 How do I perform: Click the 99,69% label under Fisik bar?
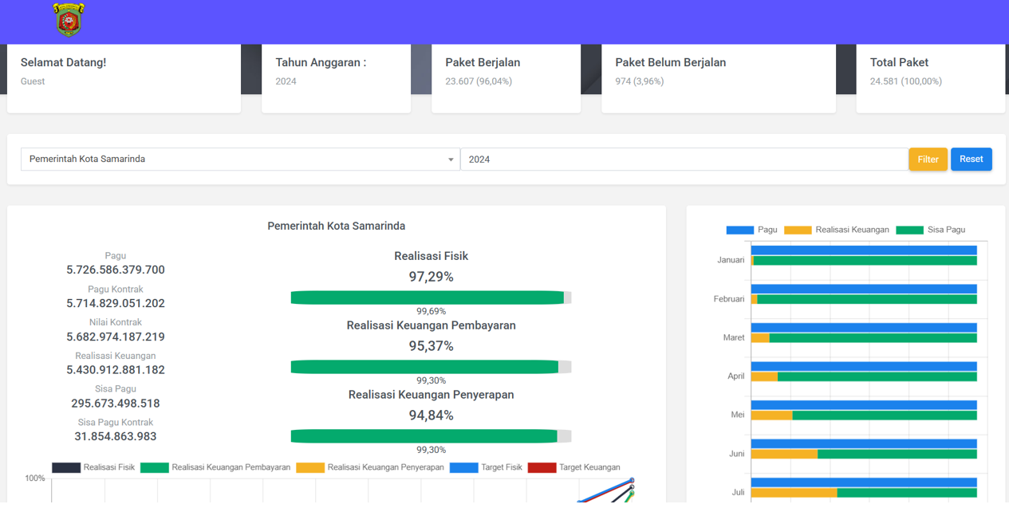(x=431, y=311)
